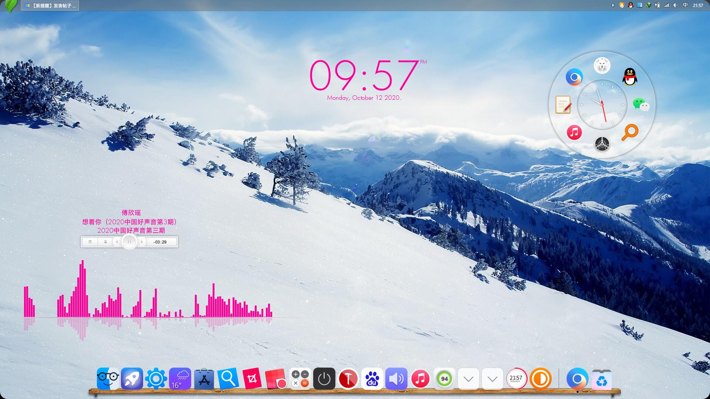Open the QQ penguin tray icon

point(630,5)
